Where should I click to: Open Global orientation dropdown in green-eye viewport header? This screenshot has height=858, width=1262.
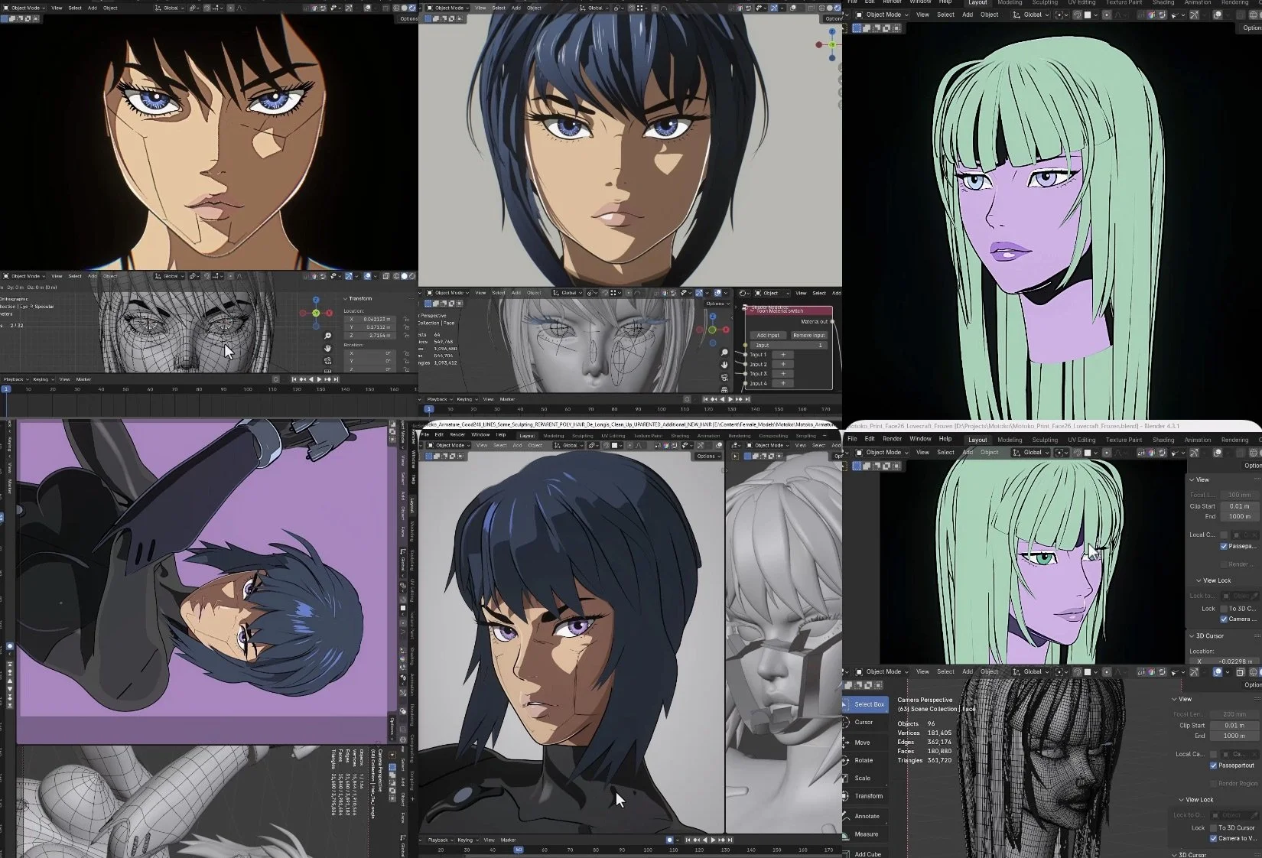tap(1033, 452)
